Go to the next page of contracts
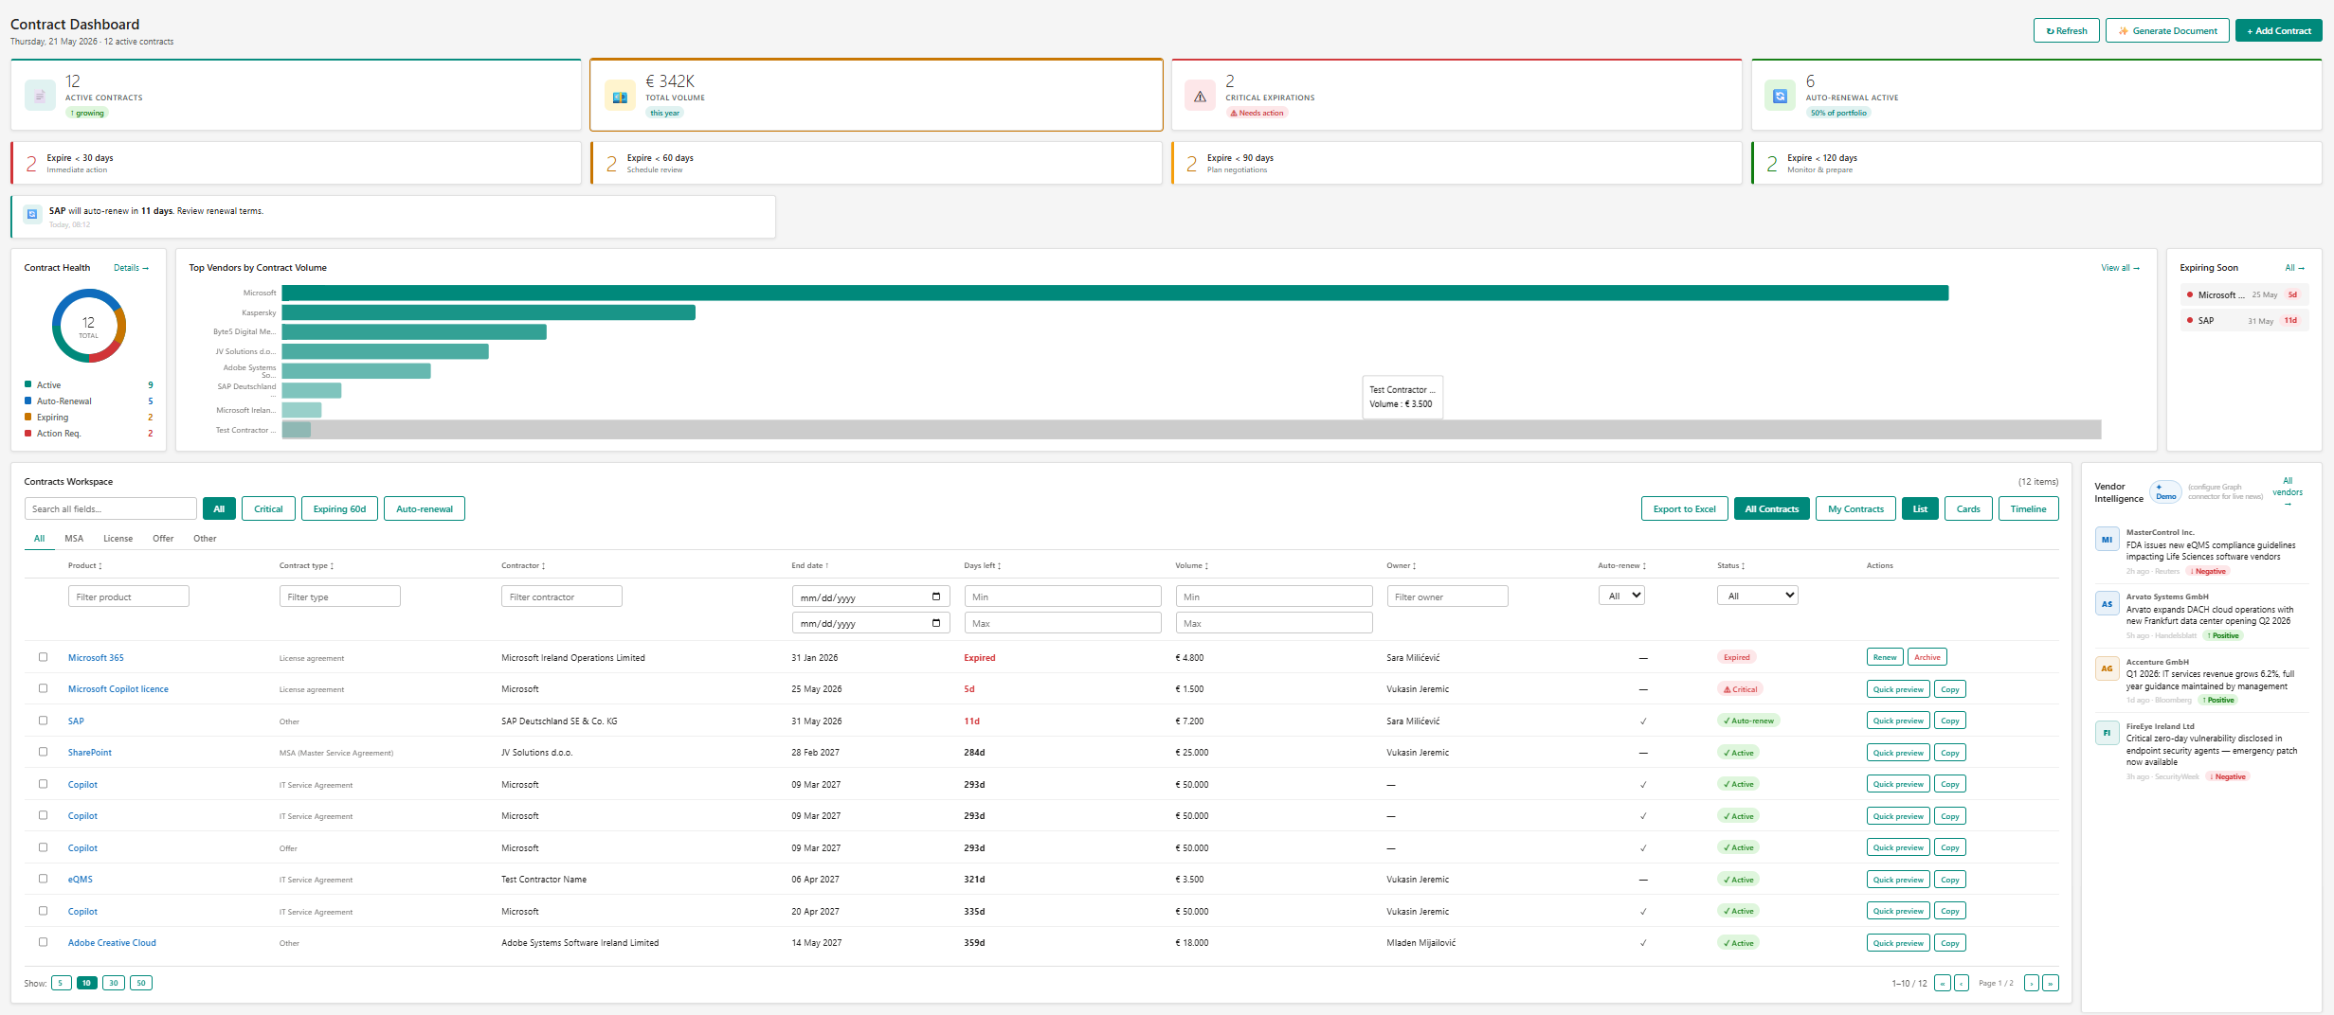 tap(2032, 983)
